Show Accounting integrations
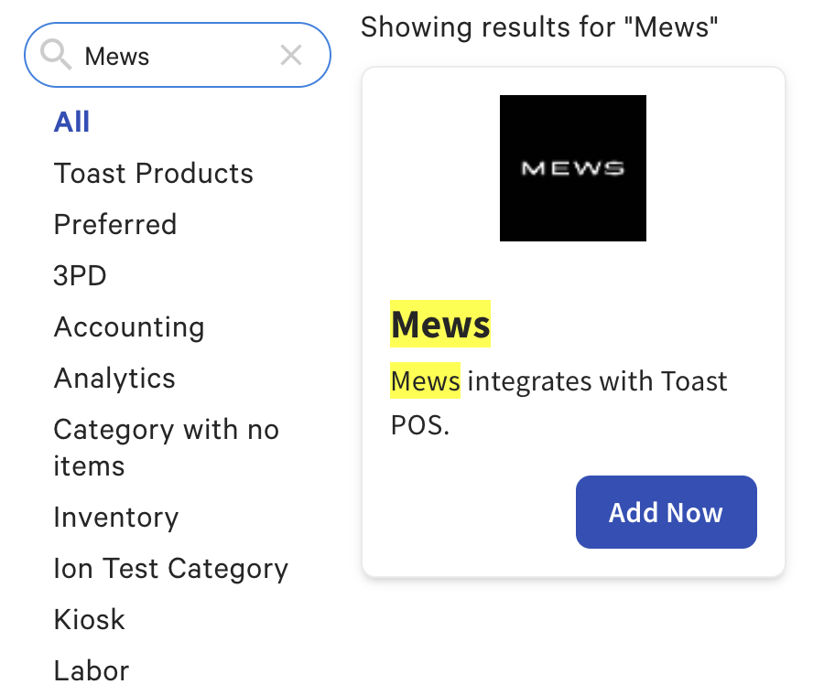 [129, 327]
